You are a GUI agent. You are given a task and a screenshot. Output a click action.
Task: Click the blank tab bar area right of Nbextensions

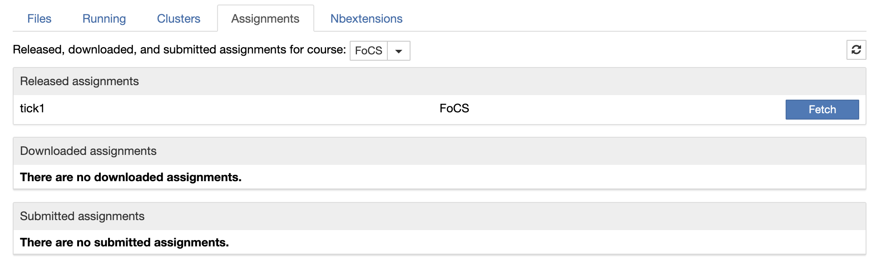(636, 19)
